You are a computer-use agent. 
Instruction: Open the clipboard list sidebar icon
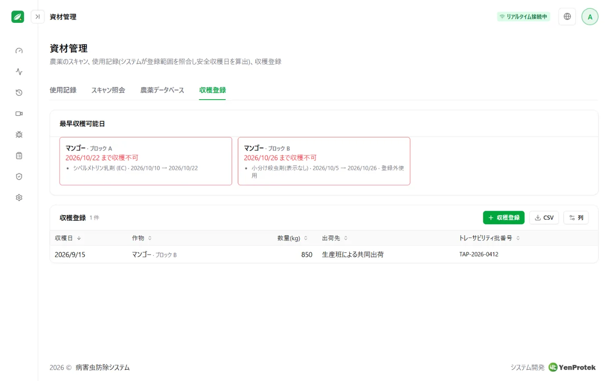tap(19, 156)
